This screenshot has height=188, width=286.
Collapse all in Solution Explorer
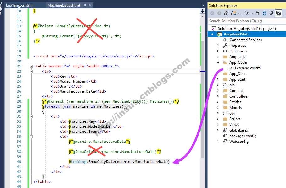coord(272,13)
